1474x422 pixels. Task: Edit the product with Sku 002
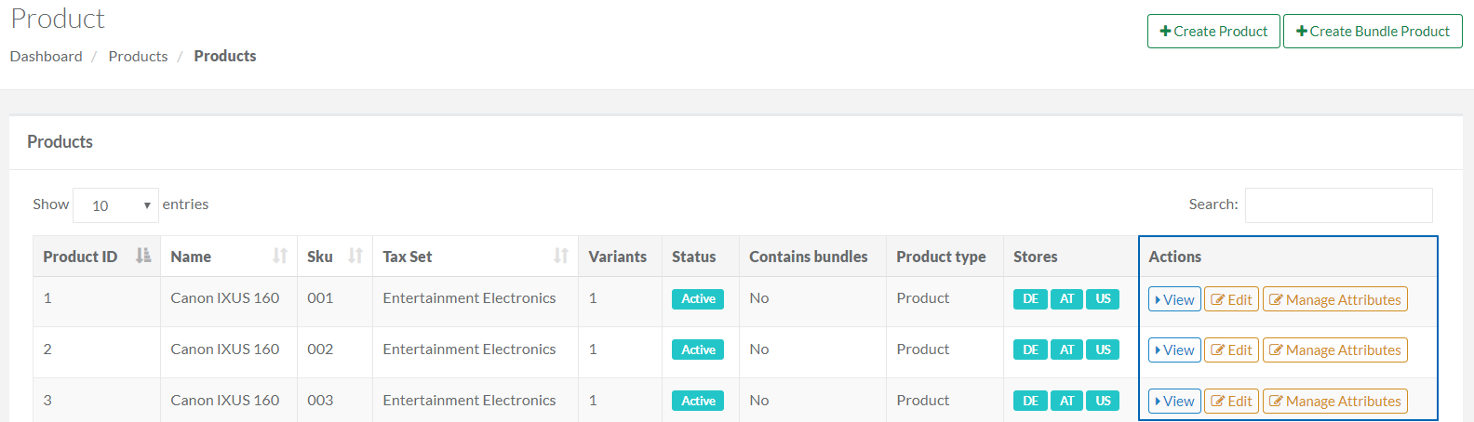(x=1231, y=350)
